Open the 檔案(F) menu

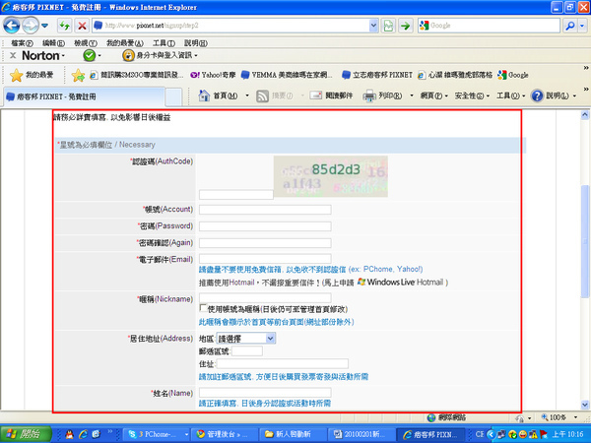pos(22,43)
